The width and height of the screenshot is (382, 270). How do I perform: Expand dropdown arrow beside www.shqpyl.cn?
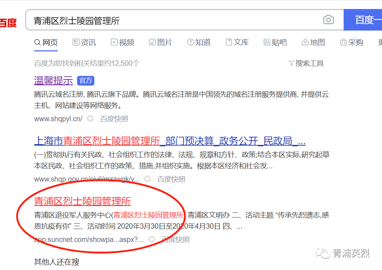coord(90,119)
